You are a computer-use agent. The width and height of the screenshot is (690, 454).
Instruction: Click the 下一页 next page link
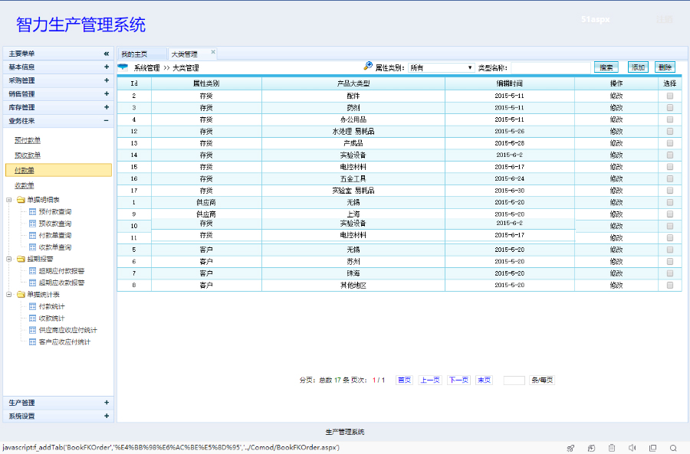point(458,381)
